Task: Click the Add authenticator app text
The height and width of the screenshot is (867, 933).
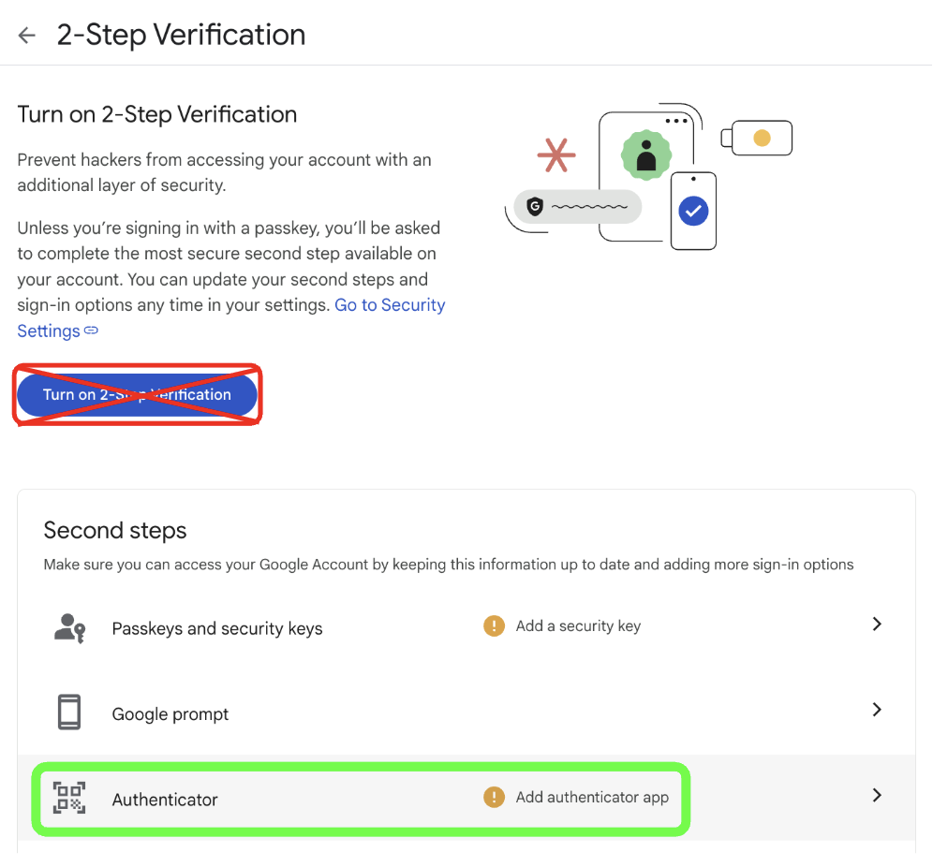Action: [x=592, y=798]
